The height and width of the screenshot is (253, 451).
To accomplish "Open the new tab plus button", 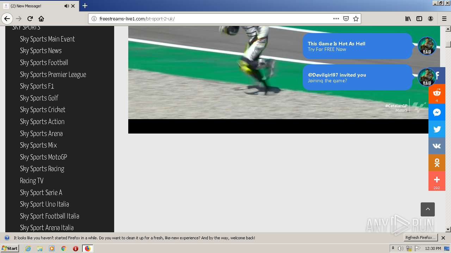I will 85,6.
